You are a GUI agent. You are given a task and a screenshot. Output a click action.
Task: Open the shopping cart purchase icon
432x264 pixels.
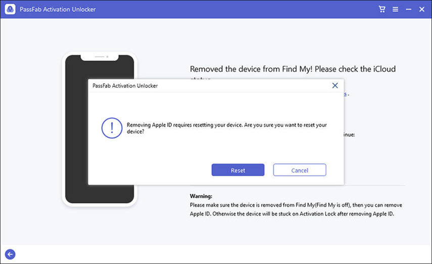tap(382, 9)
